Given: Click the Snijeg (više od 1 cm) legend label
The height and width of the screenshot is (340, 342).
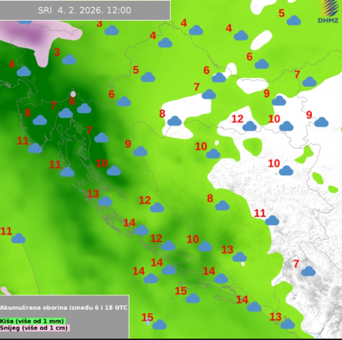Looking at the screenshot, I should coord(34,328).
